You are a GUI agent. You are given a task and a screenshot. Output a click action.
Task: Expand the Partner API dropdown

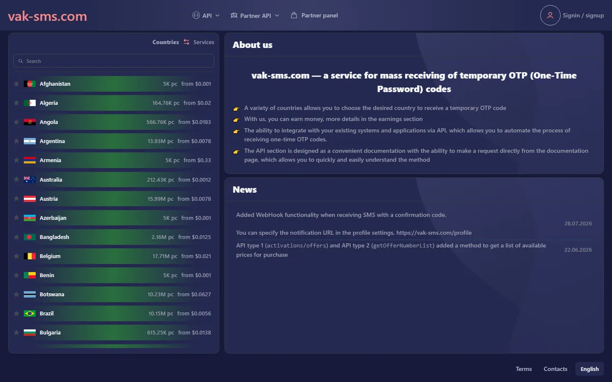pos(255,15)
